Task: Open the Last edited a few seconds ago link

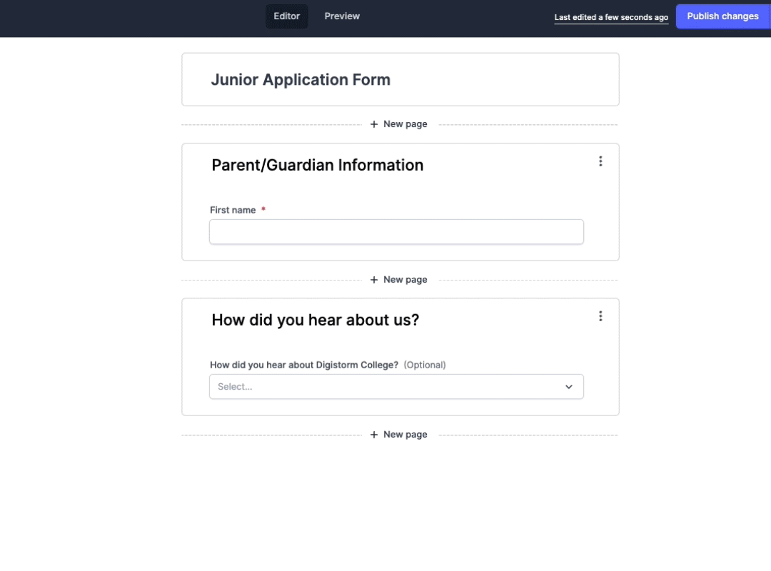Action: tap(611, 17)
